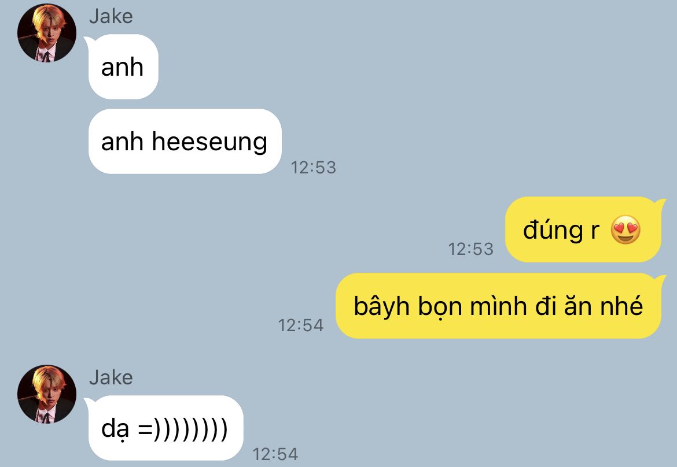Tap the heart-eyes emoji in the yellow bubble
The height and width of the screenshot is (467, 677).
pyautogui.click(x=625, y=230)
